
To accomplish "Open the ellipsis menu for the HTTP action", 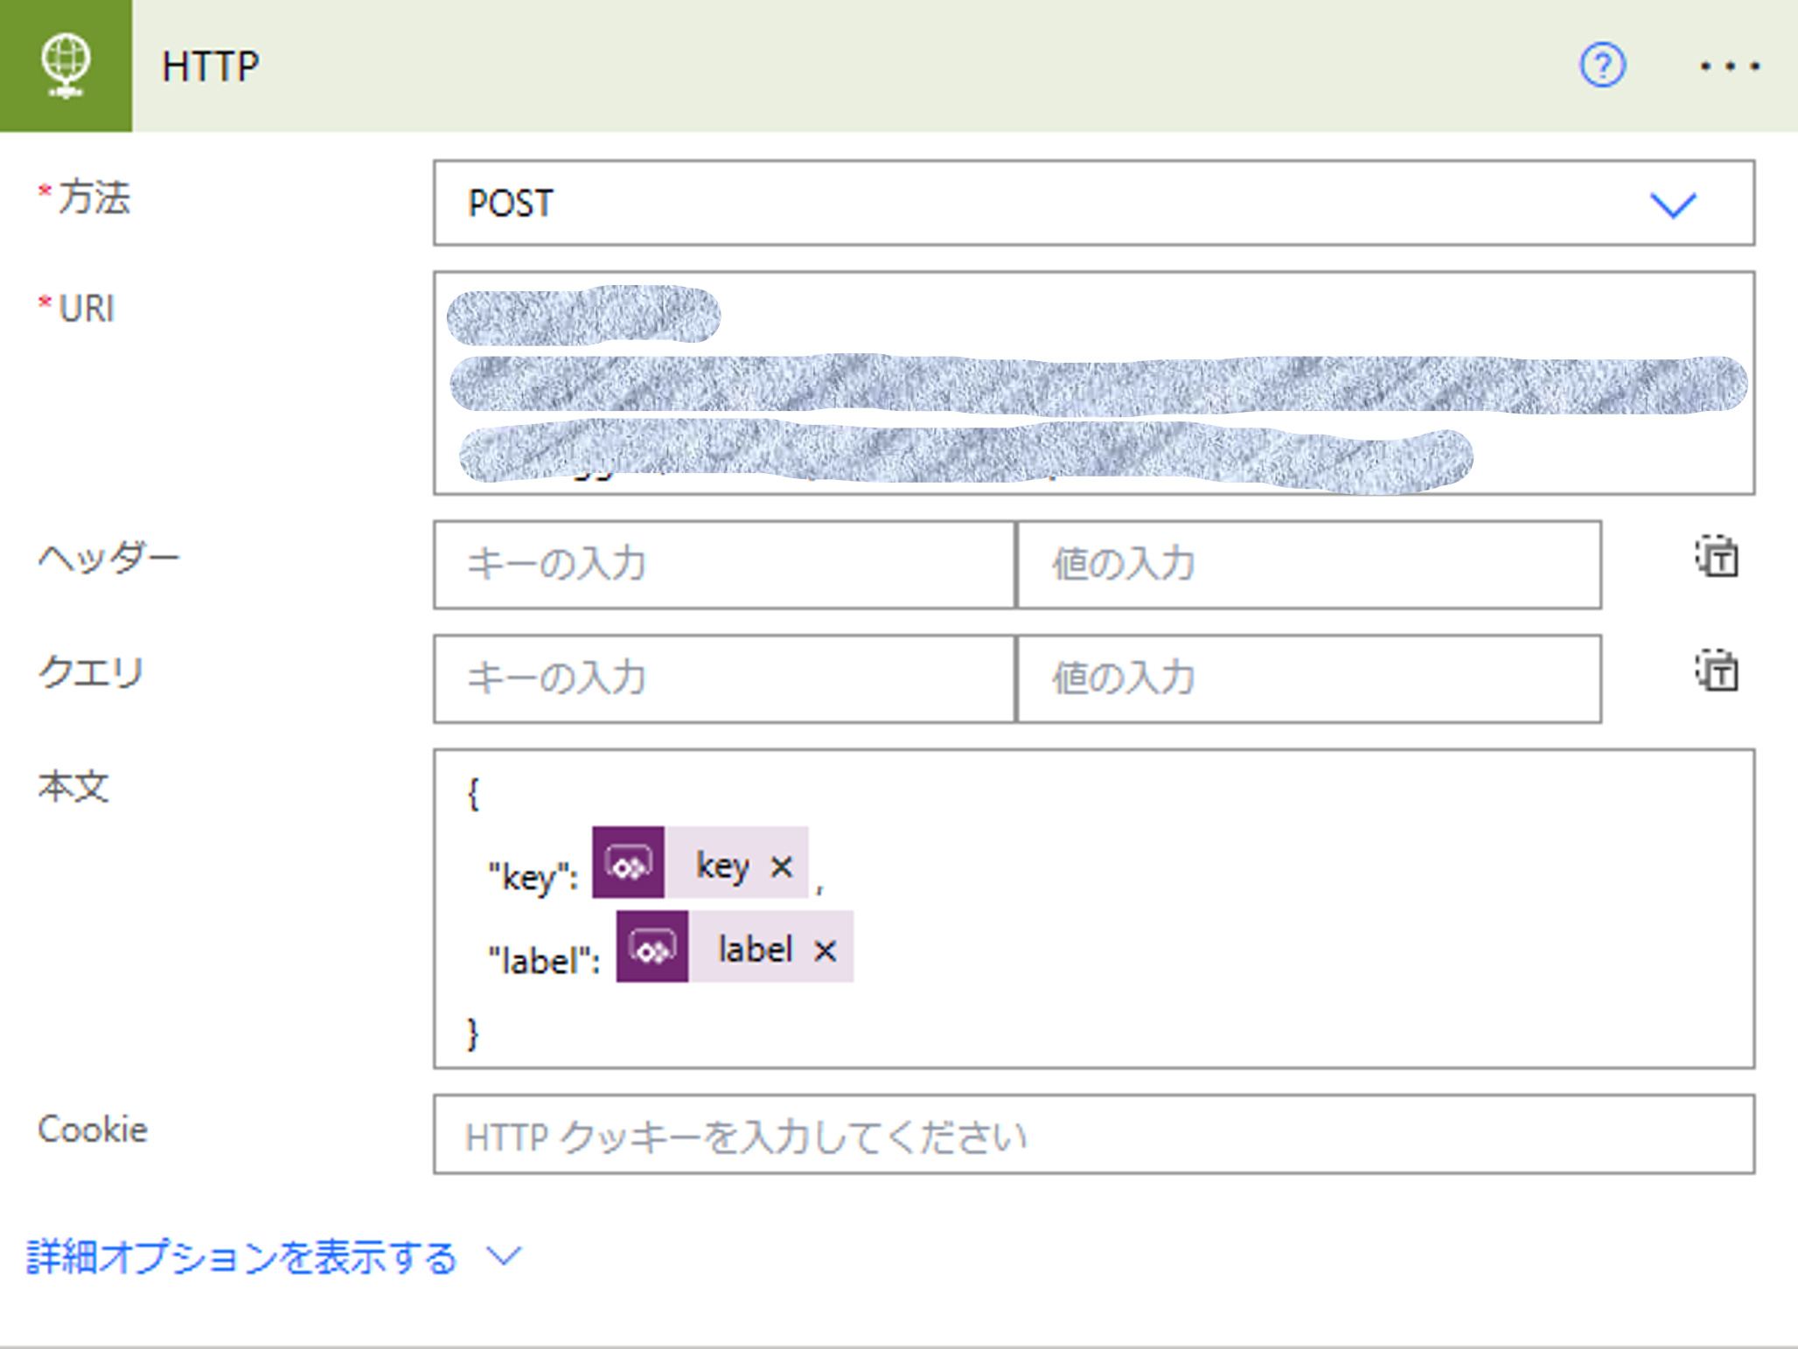I will pyautogui.click(x=1727, y=65).
